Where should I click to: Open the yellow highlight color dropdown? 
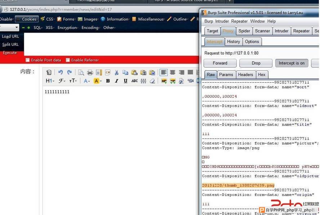point(97,81)
